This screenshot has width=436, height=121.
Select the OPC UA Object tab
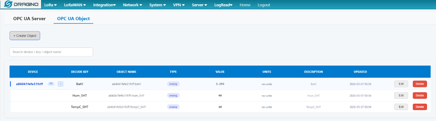[74, 19]
